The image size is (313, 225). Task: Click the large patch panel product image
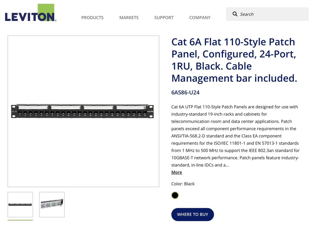83,112
